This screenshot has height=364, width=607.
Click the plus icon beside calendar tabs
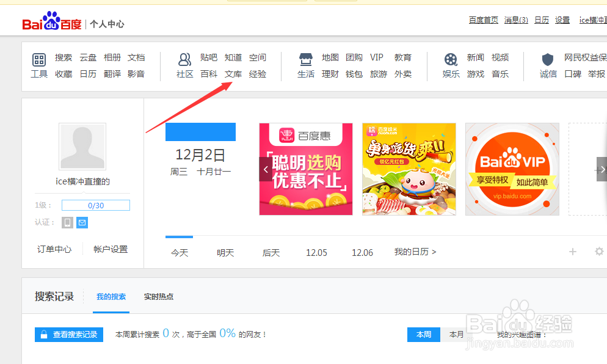tap(573, 252)
